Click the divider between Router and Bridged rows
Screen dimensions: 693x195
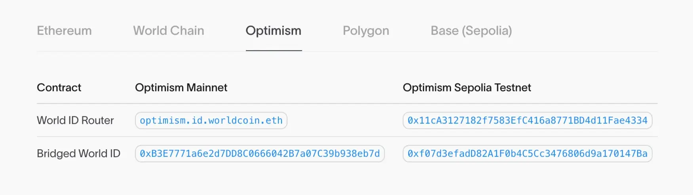click(347, 137)
